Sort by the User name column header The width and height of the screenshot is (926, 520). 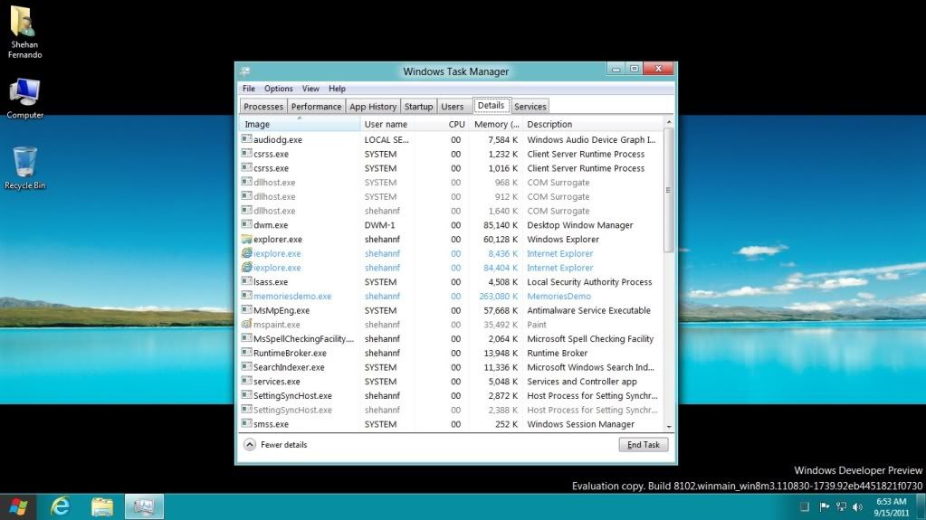click(387, 124)
